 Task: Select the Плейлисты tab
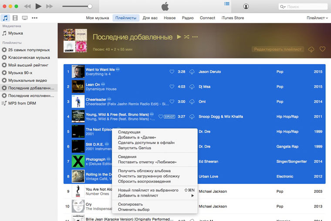(x=126, y=18)
